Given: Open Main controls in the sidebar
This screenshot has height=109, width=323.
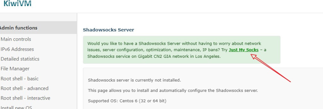Looking at the screenshot, I should 16,39.
